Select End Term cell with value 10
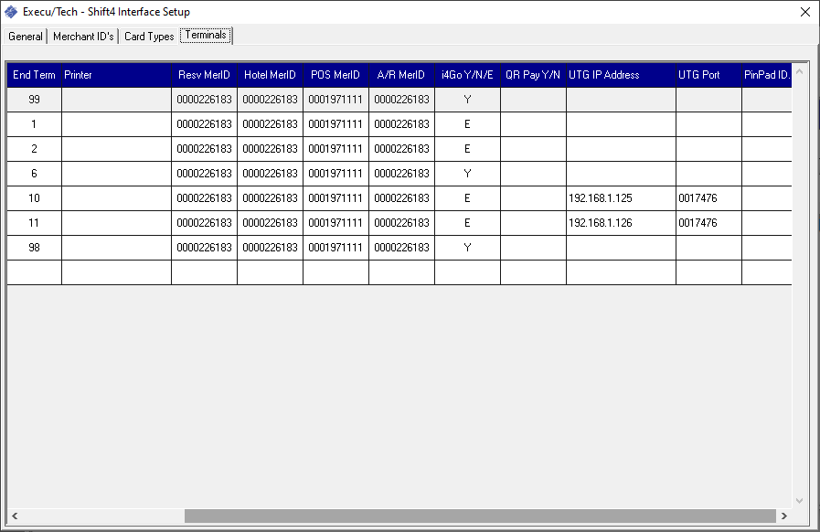This screenshot has width=820, height=532. [34, 197]
